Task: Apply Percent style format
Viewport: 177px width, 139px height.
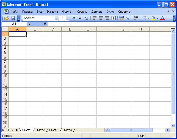Action: [128, 18]
